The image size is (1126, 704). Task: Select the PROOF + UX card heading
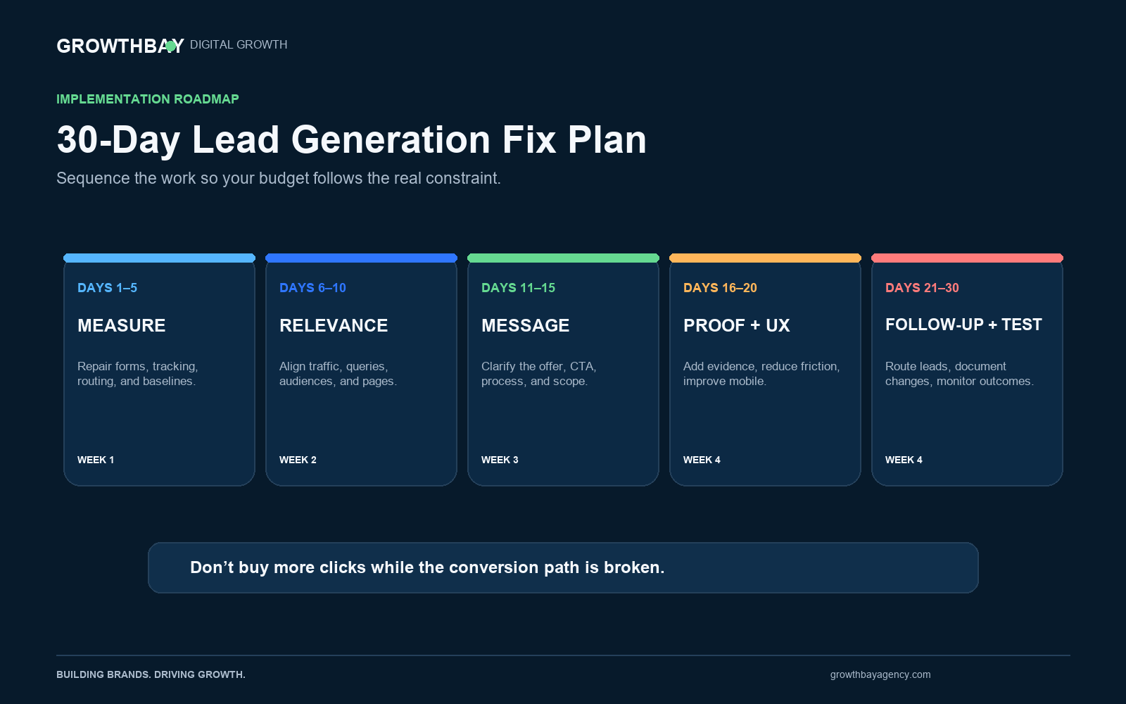pyautogui.click(x=737, y=325)
